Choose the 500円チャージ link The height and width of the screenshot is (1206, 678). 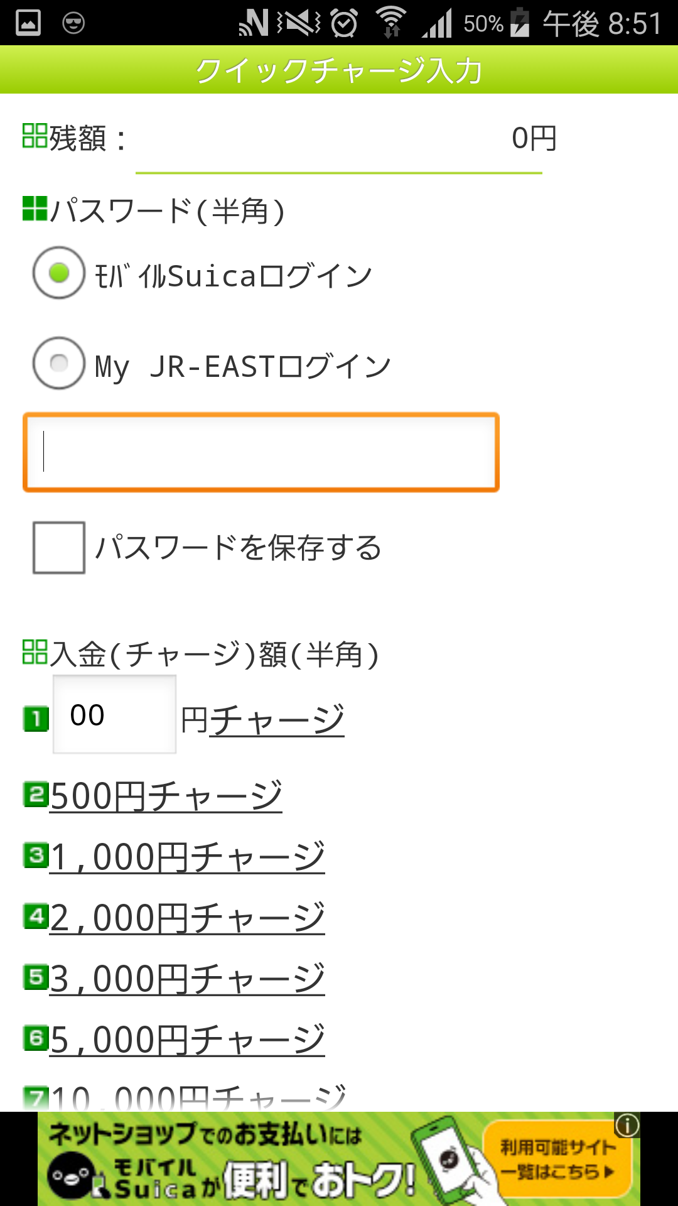(166, 796)
